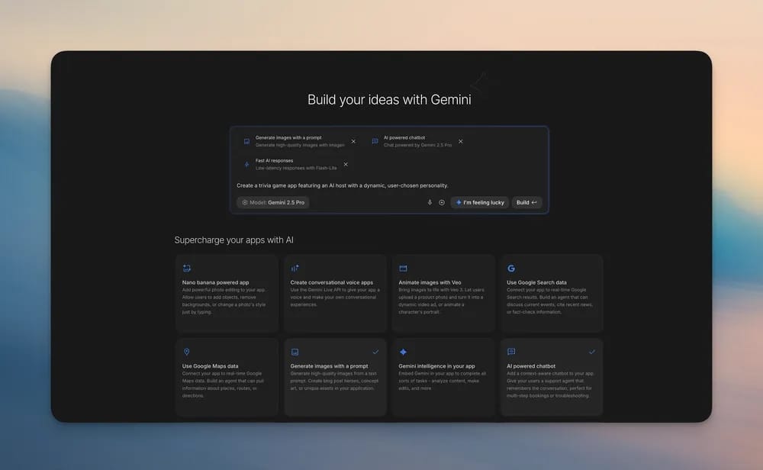
Task: Select the Nano banana powered app icon
Action: tap(187, 268)
